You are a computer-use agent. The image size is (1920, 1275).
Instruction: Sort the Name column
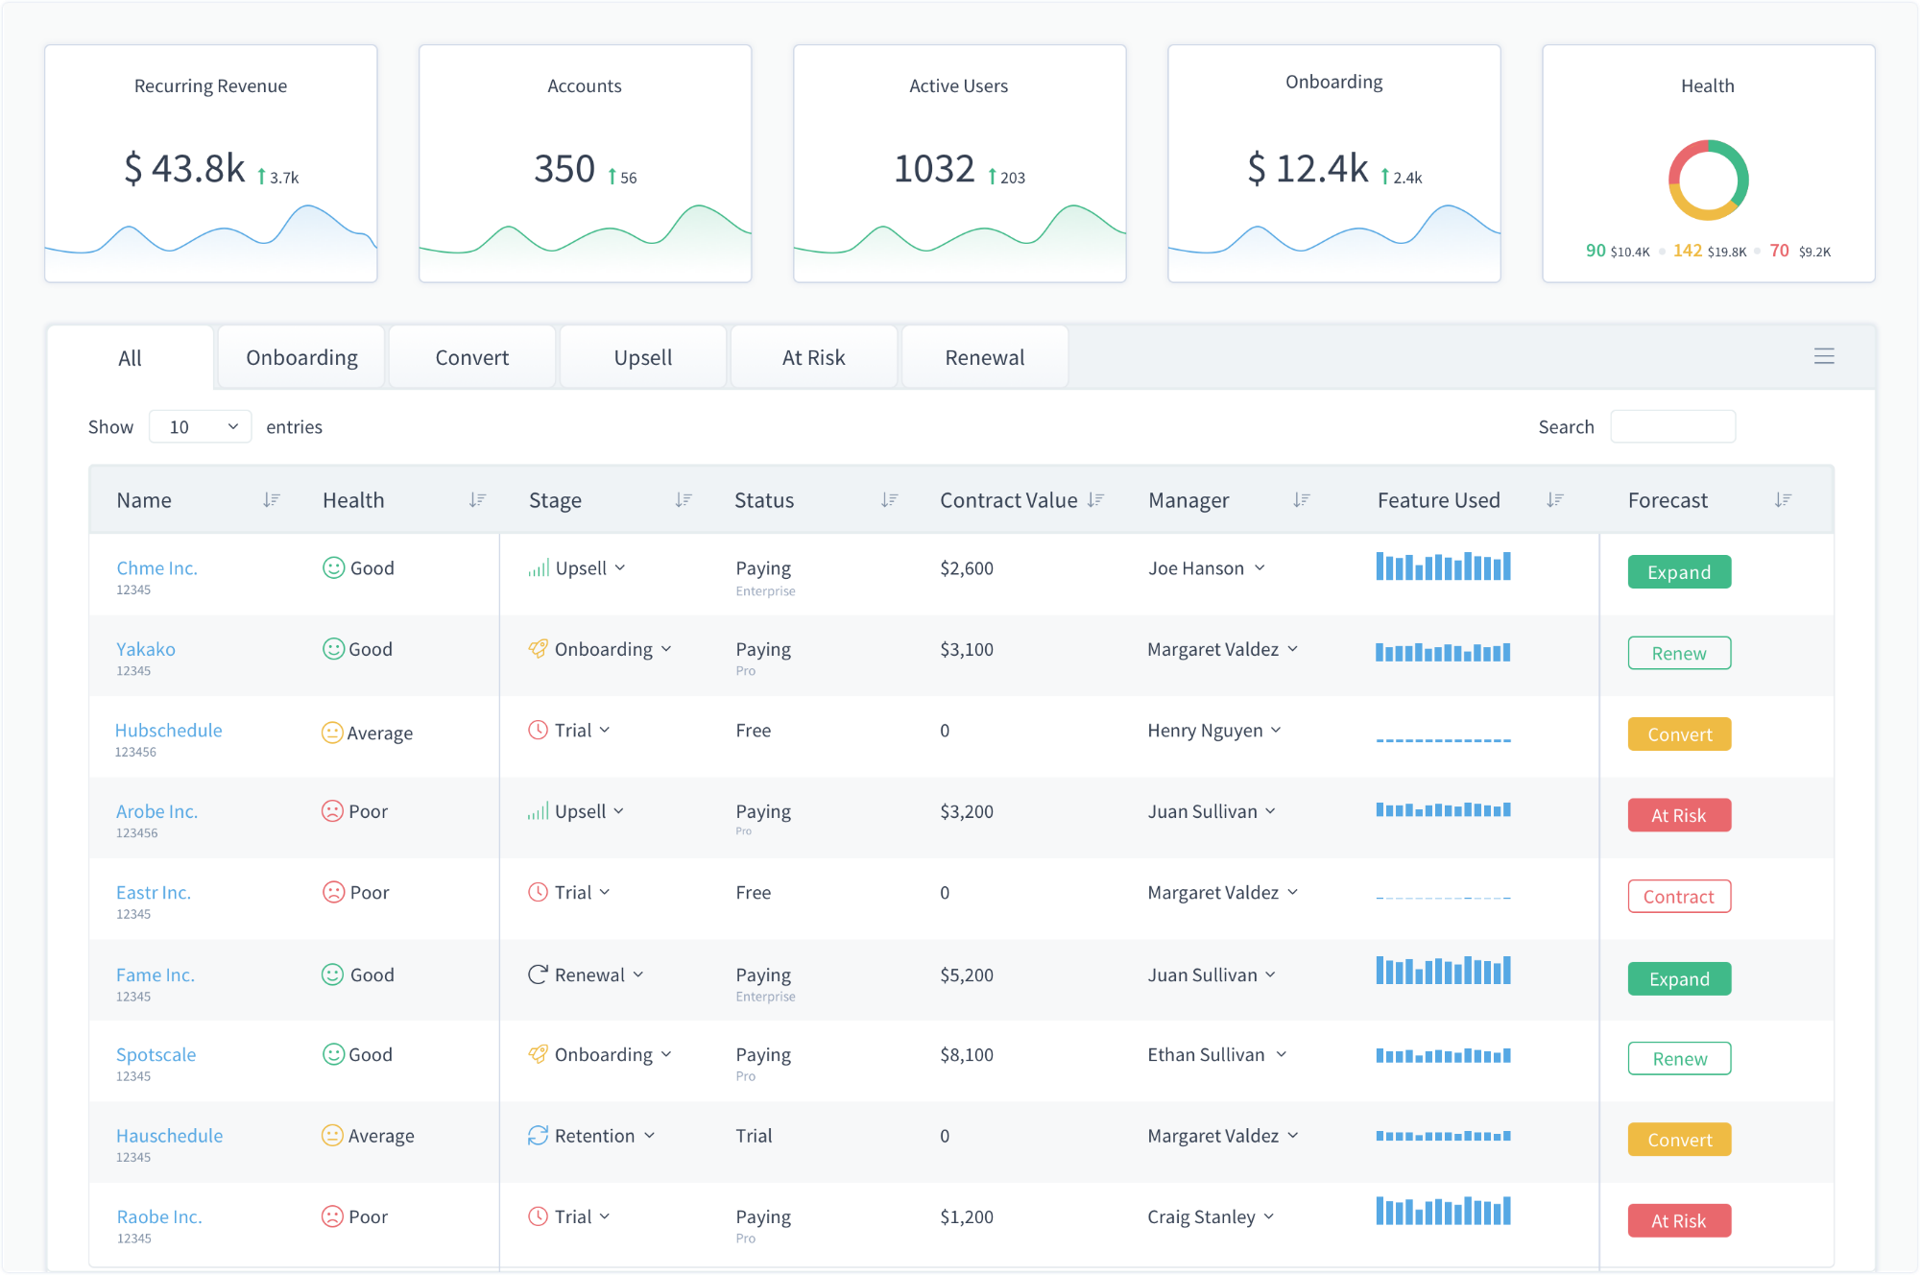click(272, 499)
